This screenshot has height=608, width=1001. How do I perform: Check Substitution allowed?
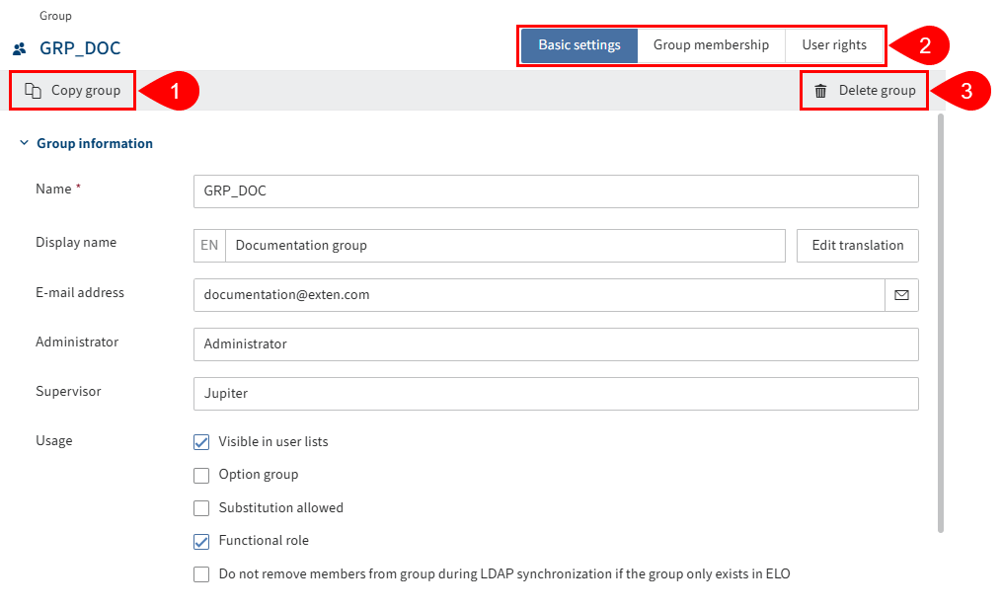tap(201, 507)
